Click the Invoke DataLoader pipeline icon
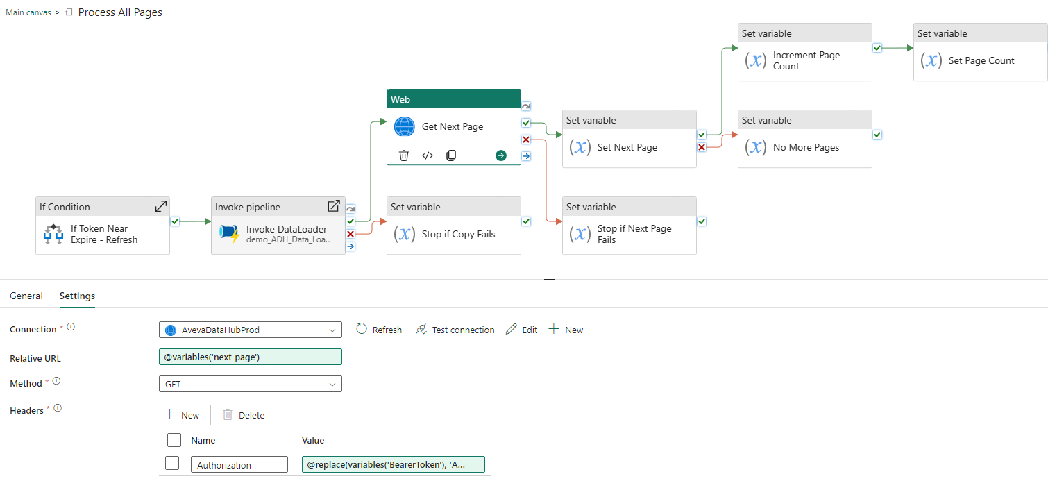The width and height of the screenshot is (1048, 481). pos(229,233)
